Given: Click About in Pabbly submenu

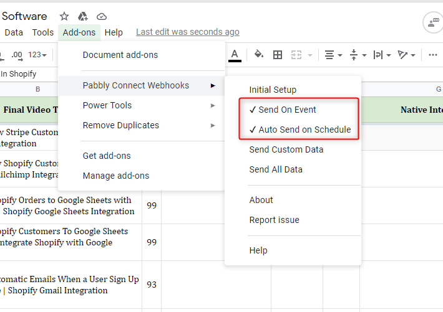Looking at the screenshot, I should 293,200.
